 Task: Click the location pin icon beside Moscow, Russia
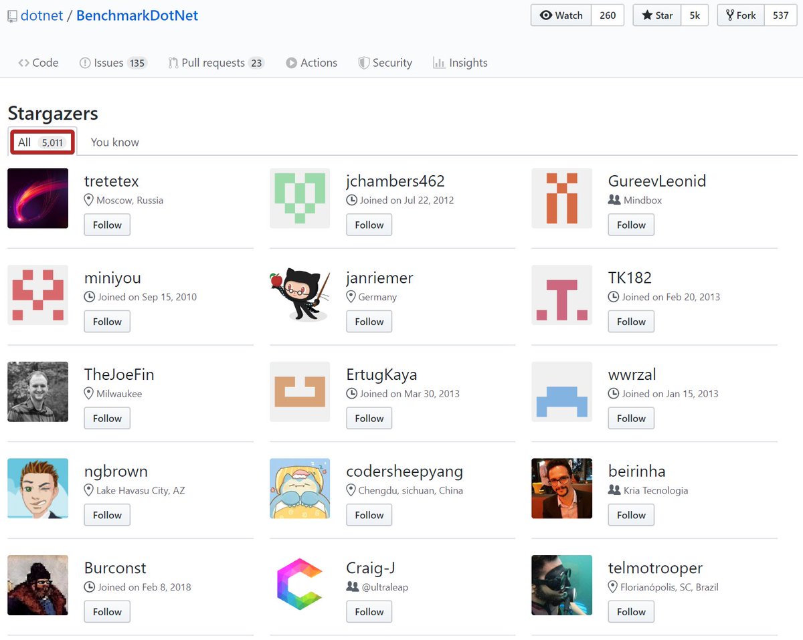pyautogui.click(x=88, y=200)
